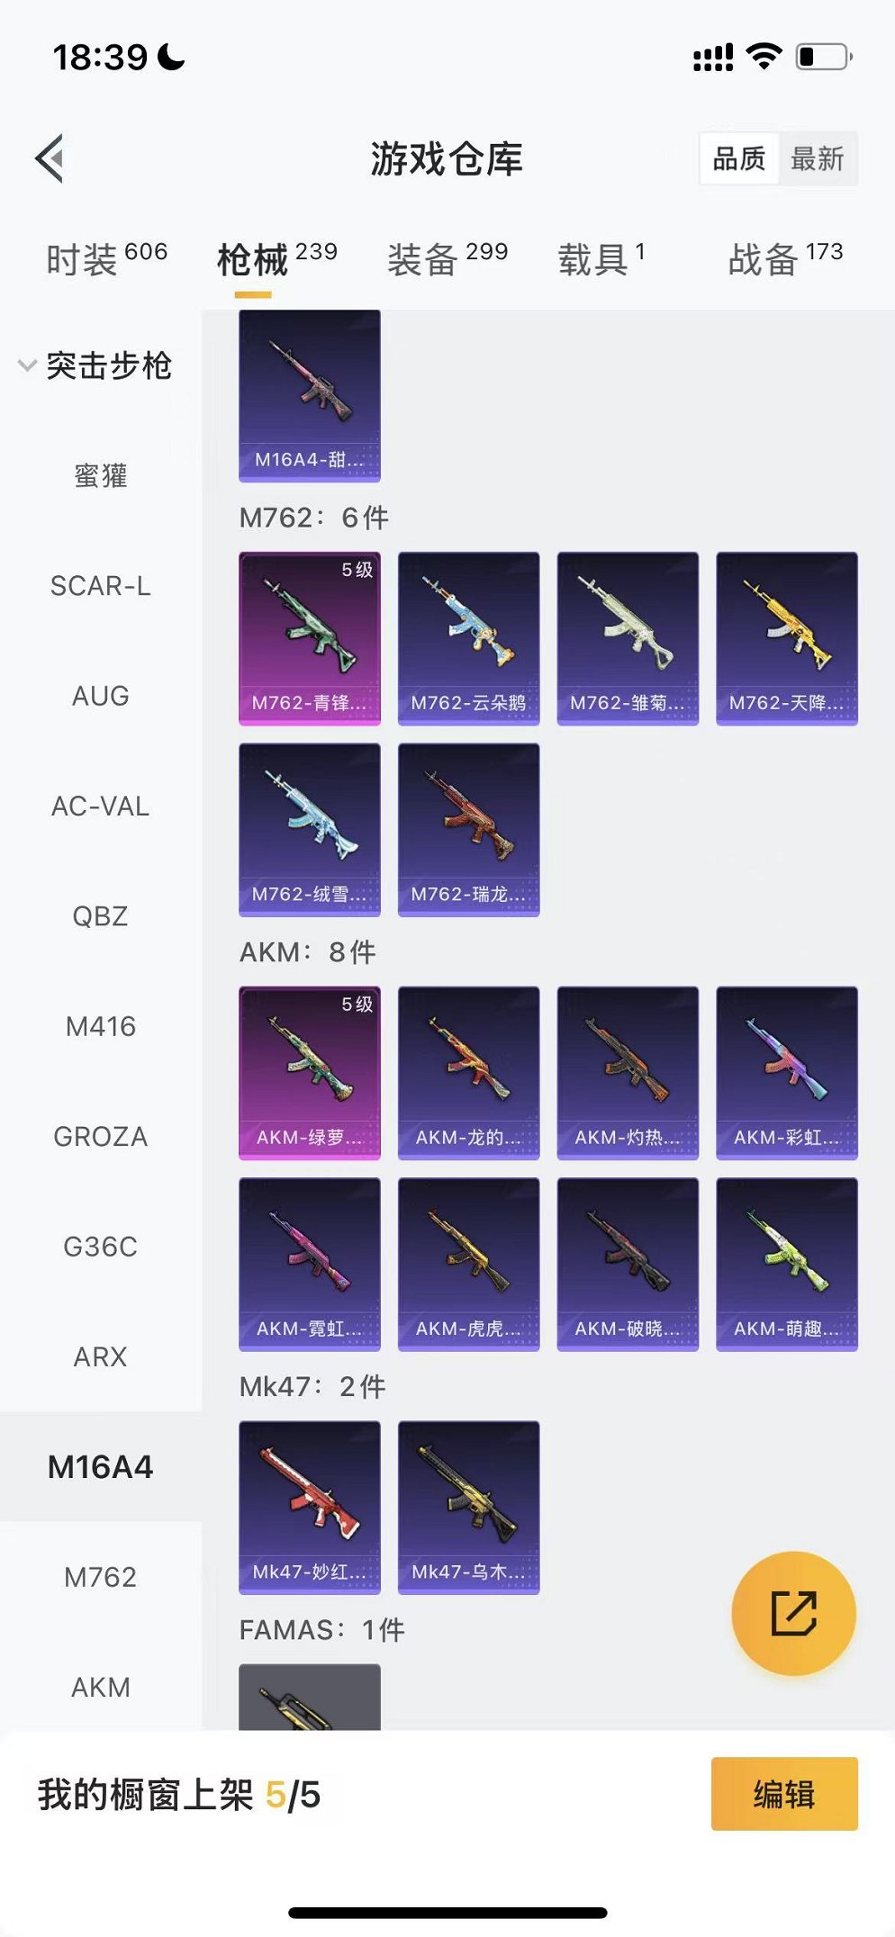
Task: Open the 装备 299 tab
Action: coord(447,259)
